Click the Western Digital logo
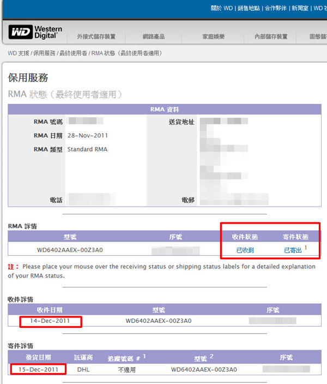This screenshot has height=384, width=327. (35, 32)
